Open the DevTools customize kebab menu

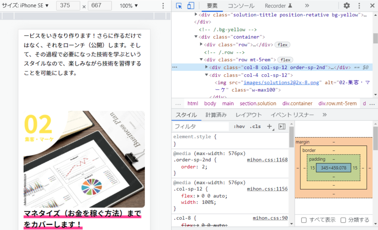click(359, 6)
